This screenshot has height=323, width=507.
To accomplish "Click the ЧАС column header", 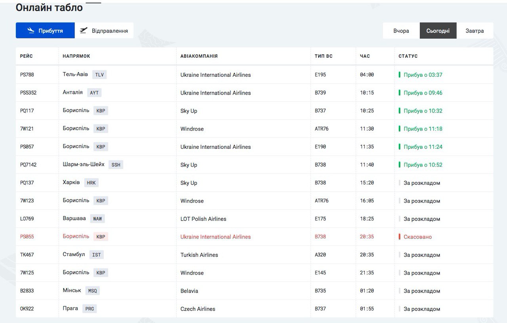I will click(365, 56).
